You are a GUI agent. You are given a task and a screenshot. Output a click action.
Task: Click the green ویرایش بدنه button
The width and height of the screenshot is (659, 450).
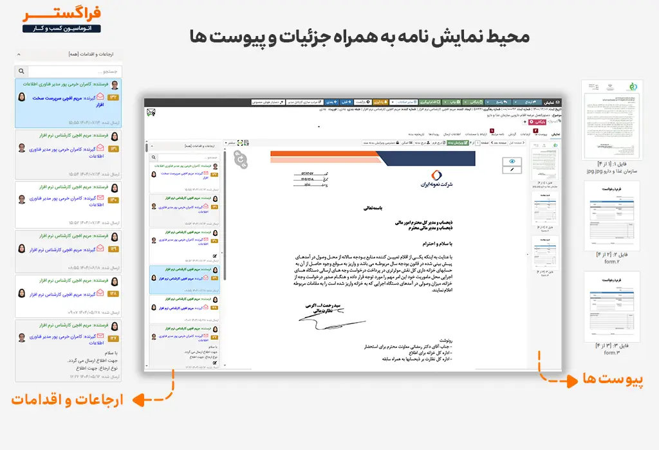click(x=458, y=143)
